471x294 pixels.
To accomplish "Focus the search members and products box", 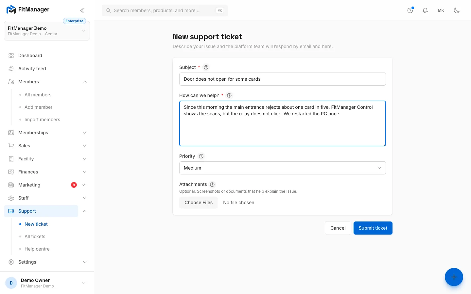I will point(165,10).
